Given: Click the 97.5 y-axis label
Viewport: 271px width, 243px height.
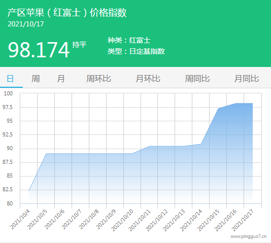Looking at the screenshot, I should pyautogui.click(x=8, y=107).
